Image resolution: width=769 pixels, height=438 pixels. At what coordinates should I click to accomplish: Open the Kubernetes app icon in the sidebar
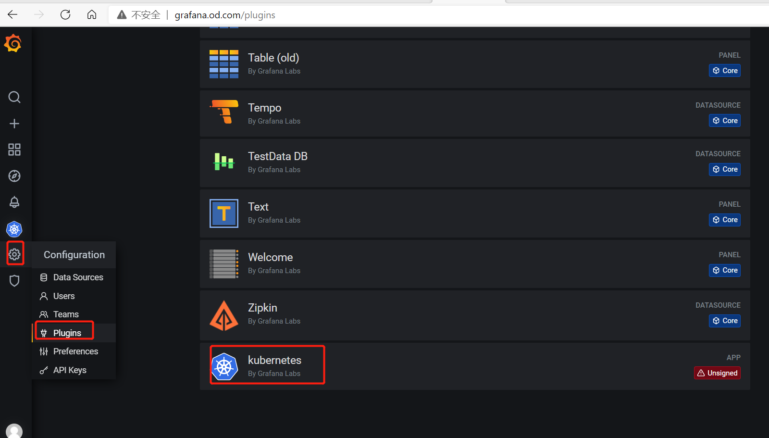tap(14, 229)
